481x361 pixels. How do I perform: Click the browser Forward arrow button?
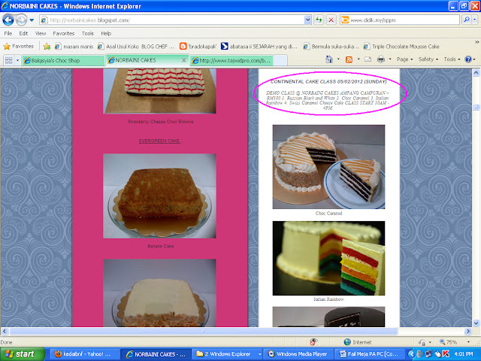pyautogui.click(x=21, y=20)
